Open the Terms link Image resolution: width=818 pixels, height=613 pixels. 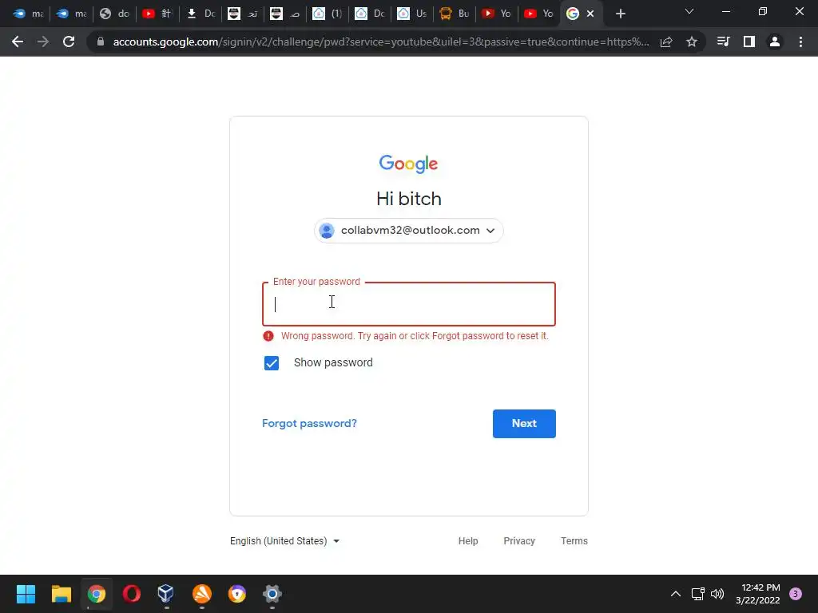pos(574,541)
